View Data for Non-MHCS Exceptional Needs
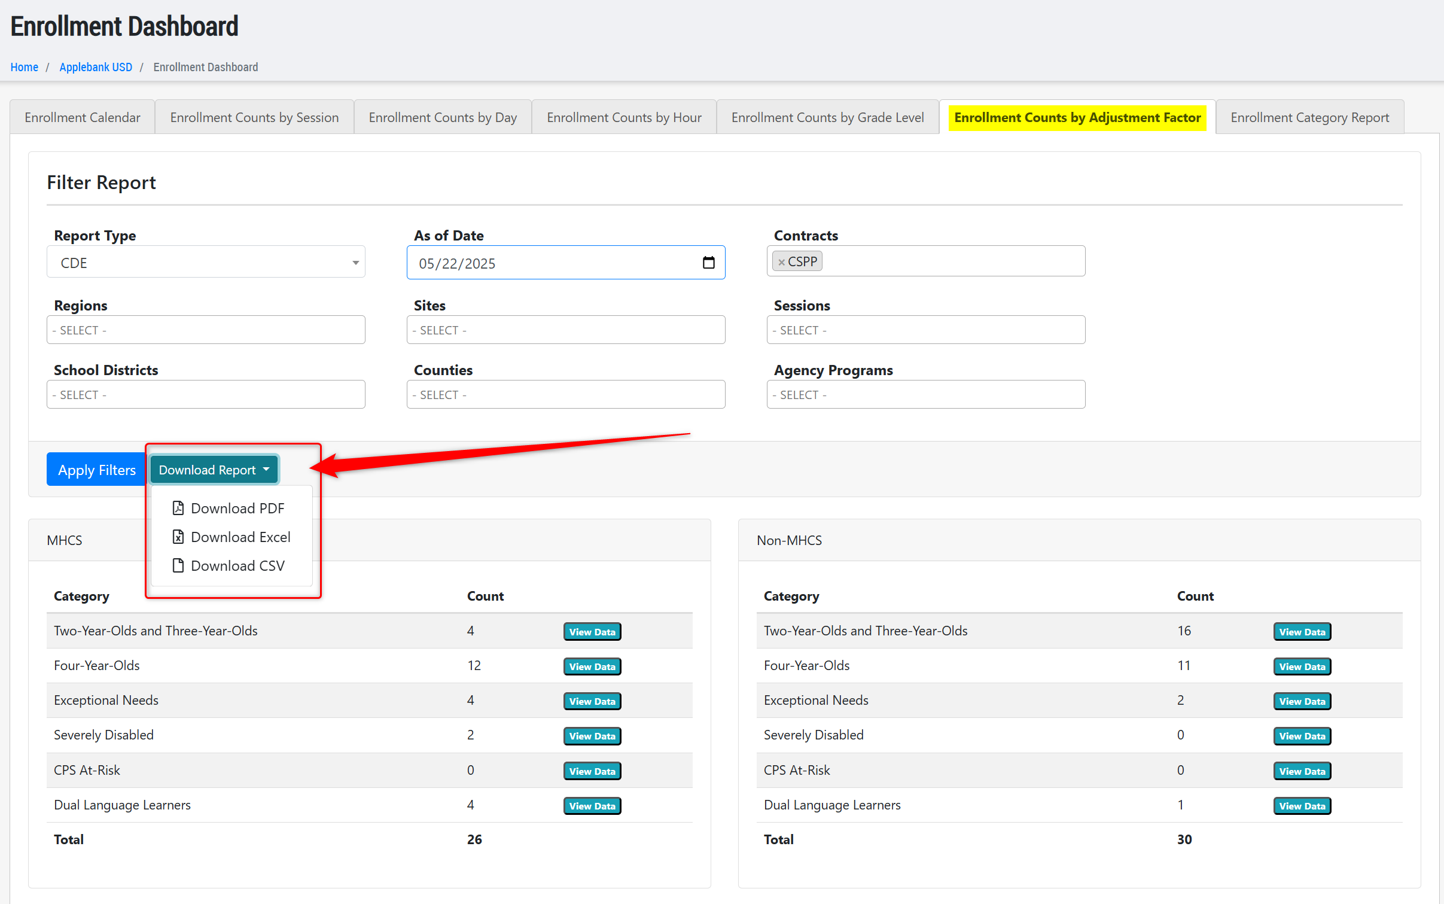 (x=1302, y=701)
